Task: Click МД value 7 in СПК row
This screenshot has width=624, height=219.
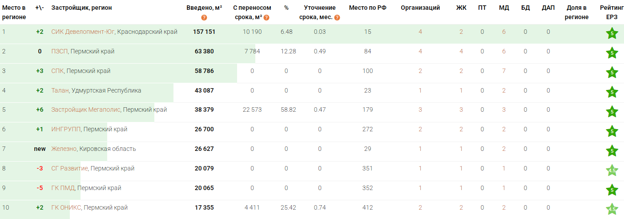Action: [x=503, y=71]
